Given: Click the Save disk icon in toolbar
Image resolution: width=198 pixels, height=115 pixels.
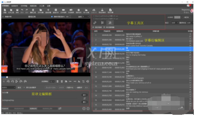Looking at the screenshot, I should pyautogui.click(x=17, y=10).
